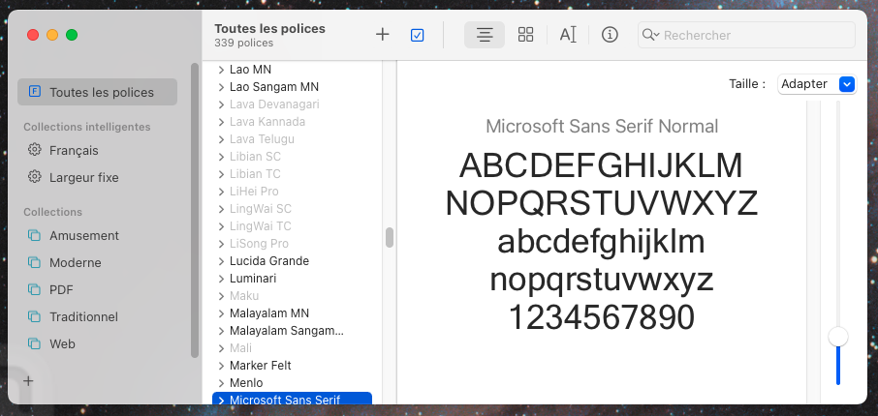The height and width of the screenshot is (416, 878).
Task: Open the Français smart collection
Action: pyautogui.click(x=74, y=150)
